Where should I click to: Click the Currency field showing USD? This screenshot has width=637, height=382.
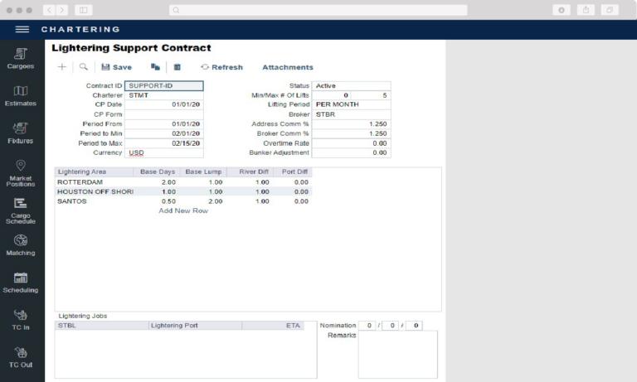pyautogui.click(x=163, y=152)
